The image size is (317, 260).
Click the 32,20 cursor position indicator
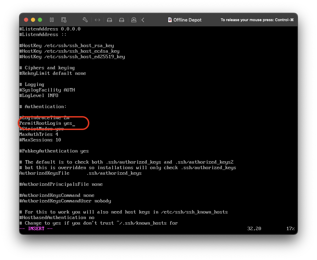pyautogui.click(x=254, y=228)
